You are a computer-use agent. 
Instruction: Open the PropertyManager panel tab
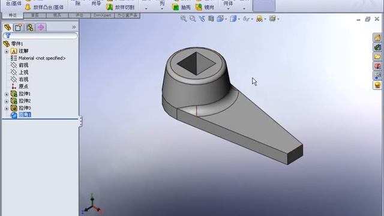point(19,27)
